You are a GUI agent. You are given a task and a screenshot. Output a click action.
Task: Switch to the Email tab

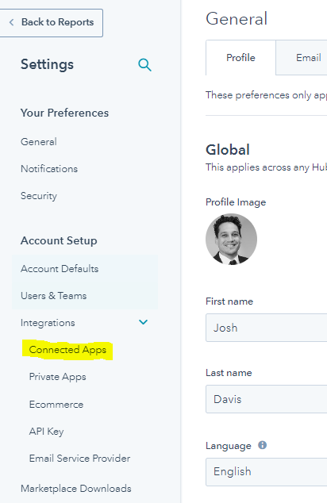(302, 58)
